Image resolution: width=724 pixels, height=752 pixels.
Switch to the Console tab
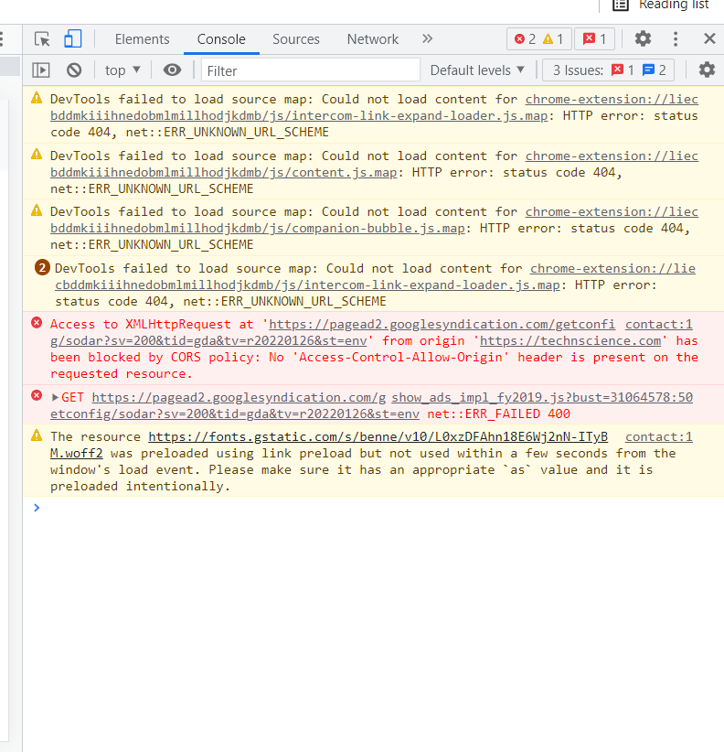point(221,39)
